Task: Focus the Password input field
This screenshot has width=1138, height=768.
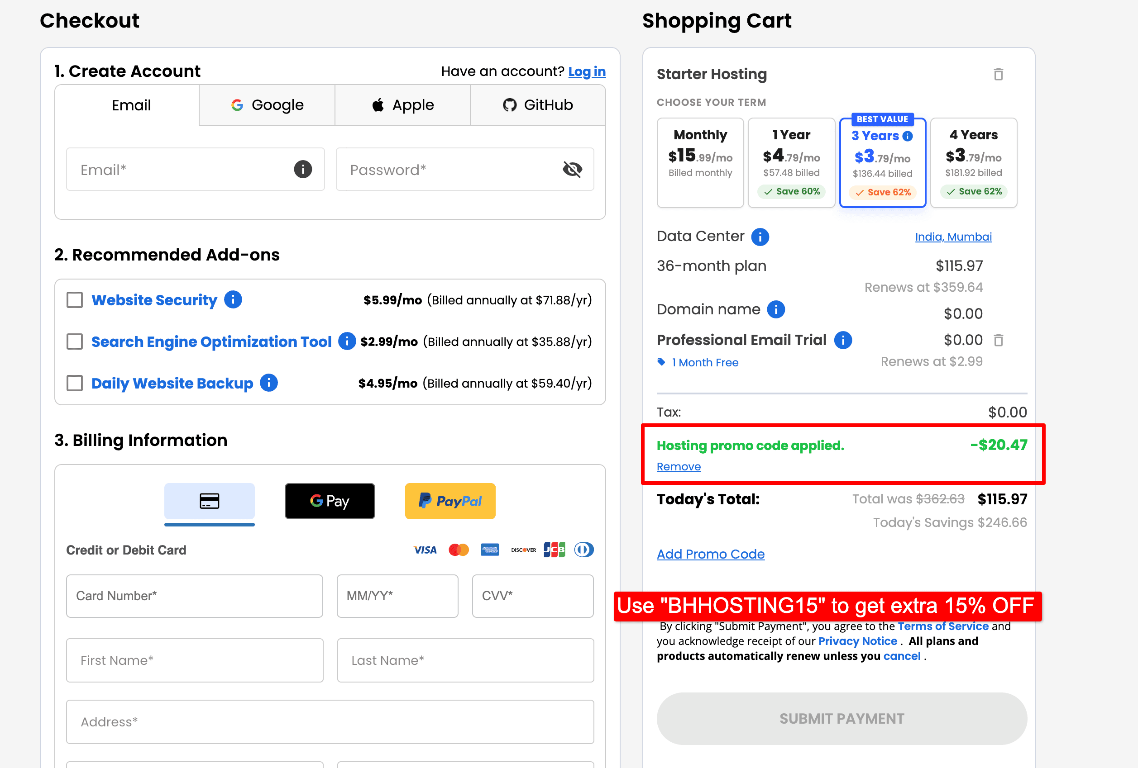Action: pyautogui.click(x=465, y=169)
